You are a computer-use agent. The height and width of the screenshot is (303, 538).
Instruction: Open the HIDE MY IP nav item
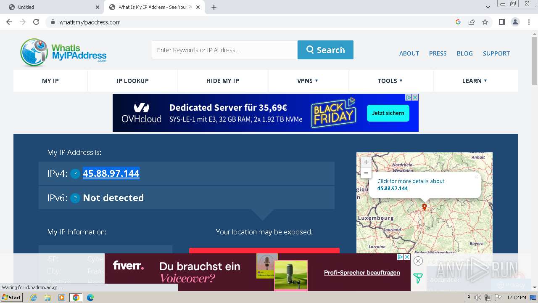tap(223, 81)
